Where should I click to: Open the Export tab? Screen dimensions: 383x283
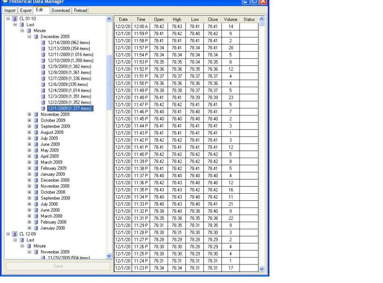point(26,10)
